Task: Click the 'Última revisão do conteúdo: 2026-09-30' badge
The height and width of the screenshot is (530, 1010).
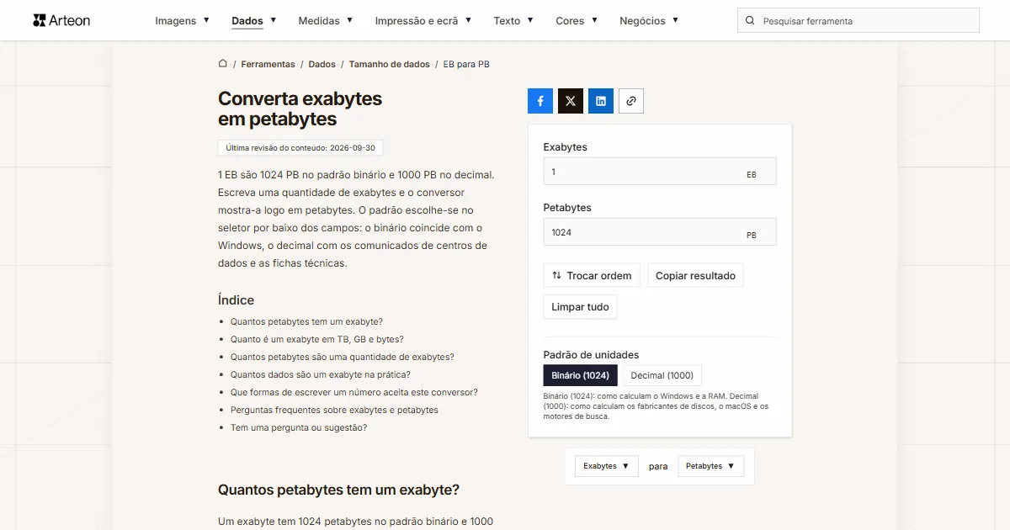Action: pos(300,147)
